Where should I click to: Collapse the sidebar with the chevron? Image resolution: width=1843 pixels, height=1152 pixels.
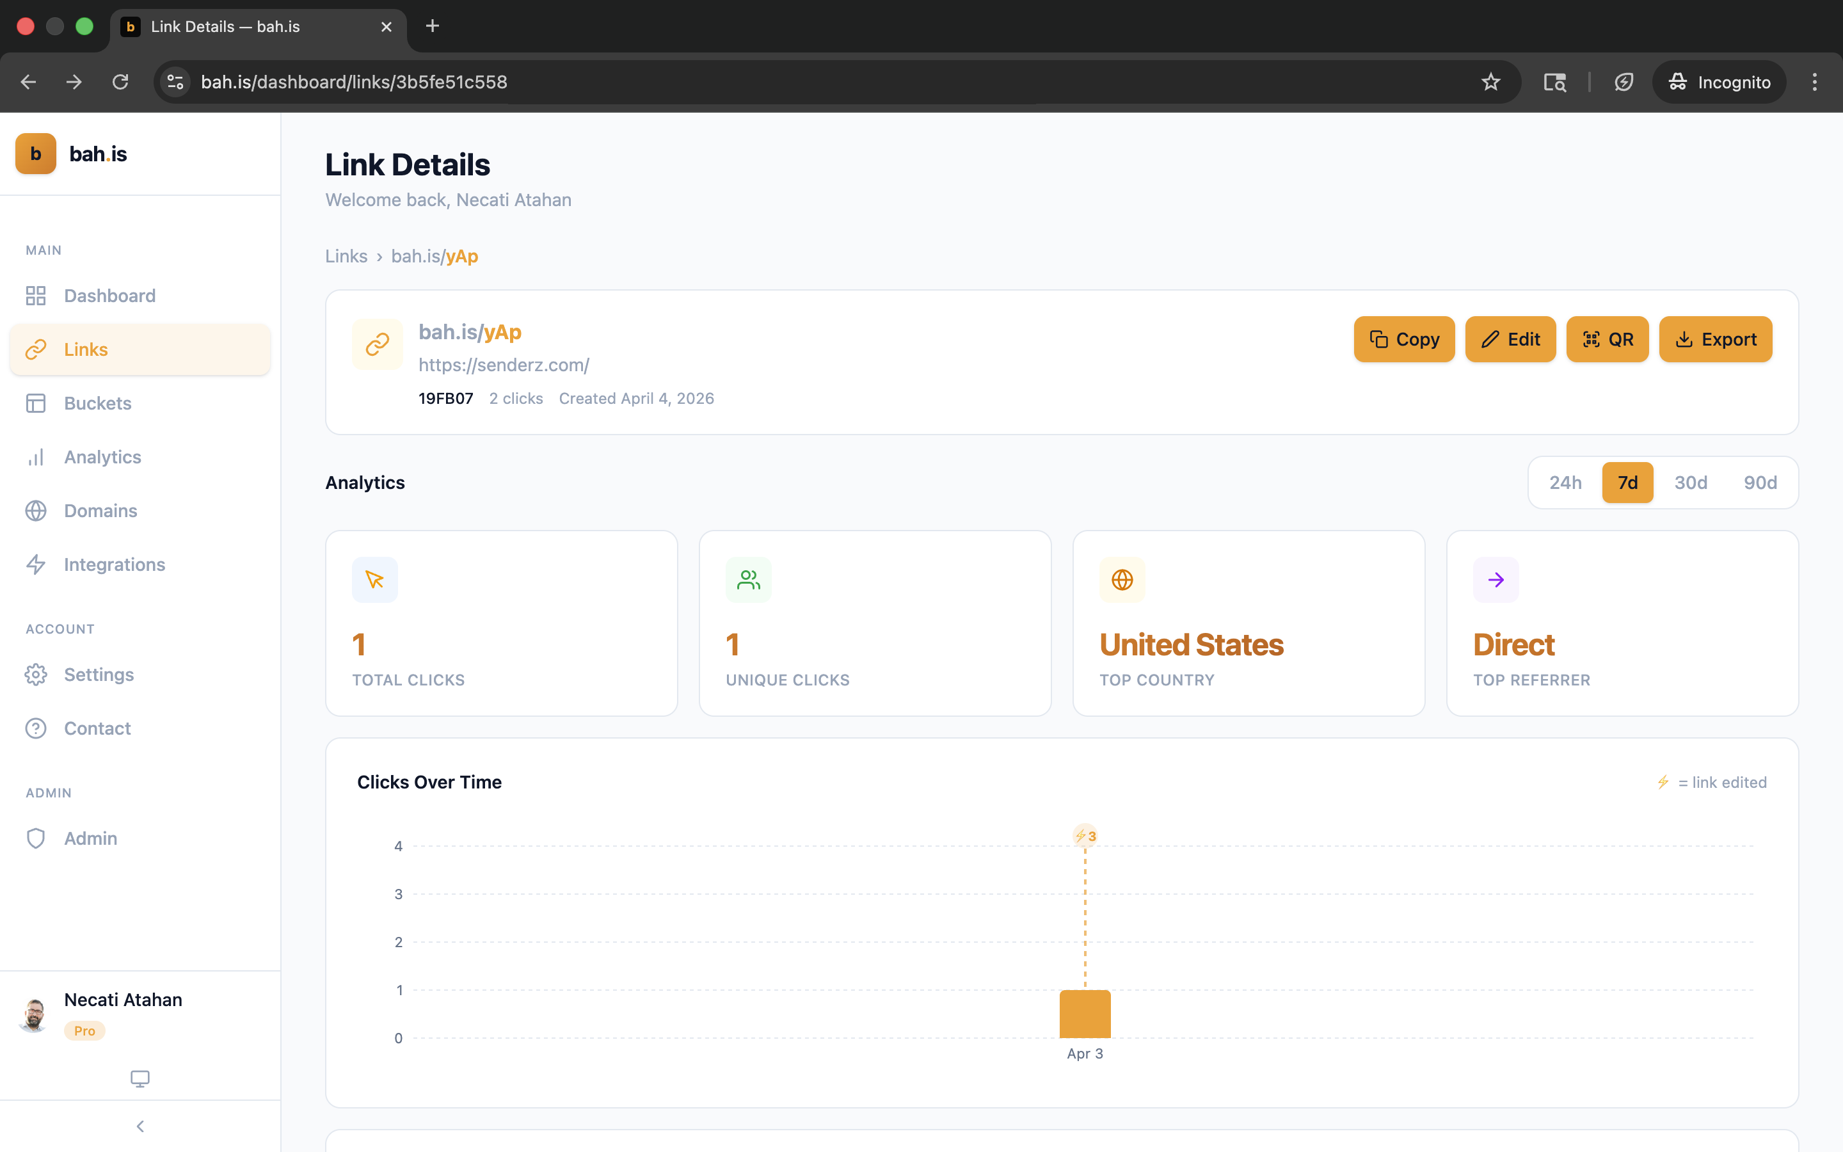(x=140, y=1125)
